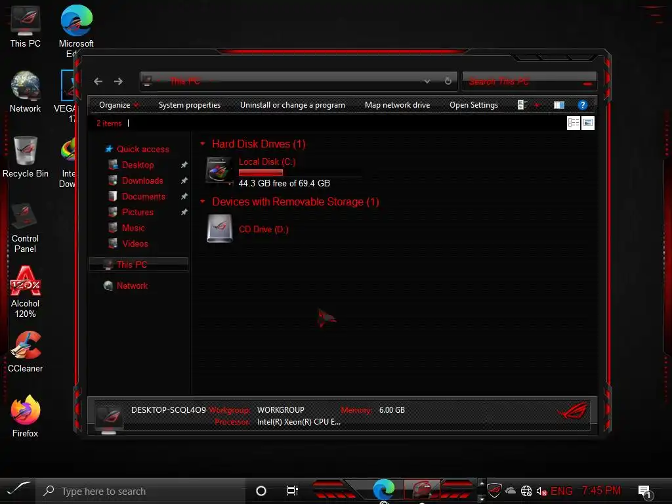Open Network desktop icon
Image resolution: width=672 pixels, height=504 pixels.
[x=26, y=92]
